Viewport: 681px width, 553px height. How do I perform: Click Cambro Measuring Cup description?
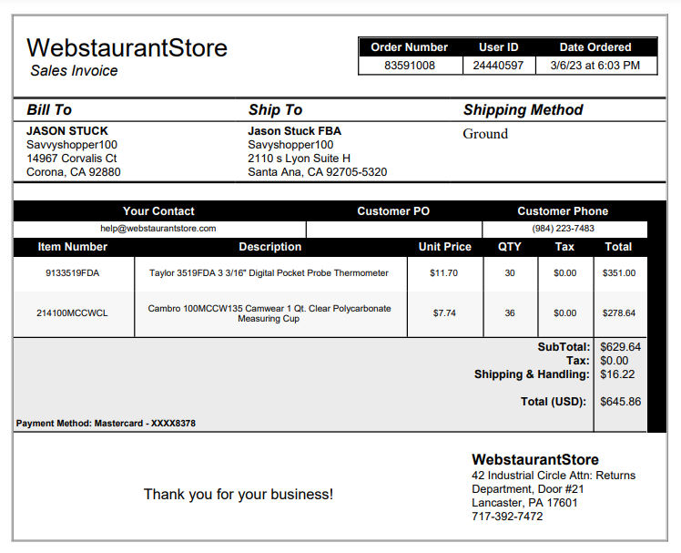point(269,313)
